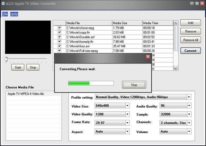Expand the Channels dropdown
This screenshot has height=146, width=206.
pyautogui.click(x=189, y=123)
